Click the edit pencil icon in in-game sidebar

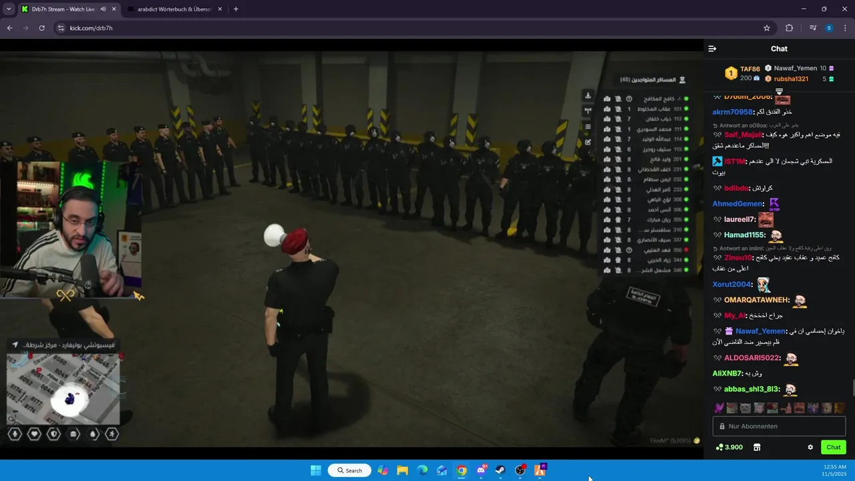(588, 142)
